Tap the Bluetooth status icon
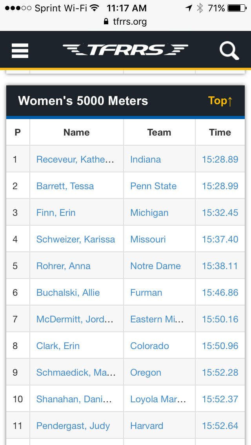The image size is (251, 445). 200,8
